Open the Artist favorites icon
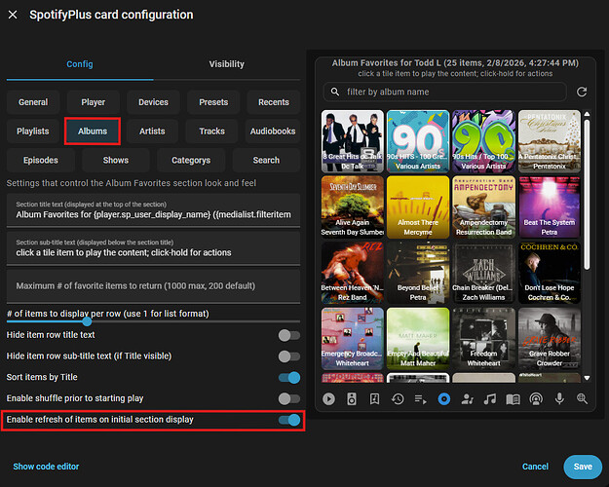The width and height of the screenshot is (609, 487). 467,398
